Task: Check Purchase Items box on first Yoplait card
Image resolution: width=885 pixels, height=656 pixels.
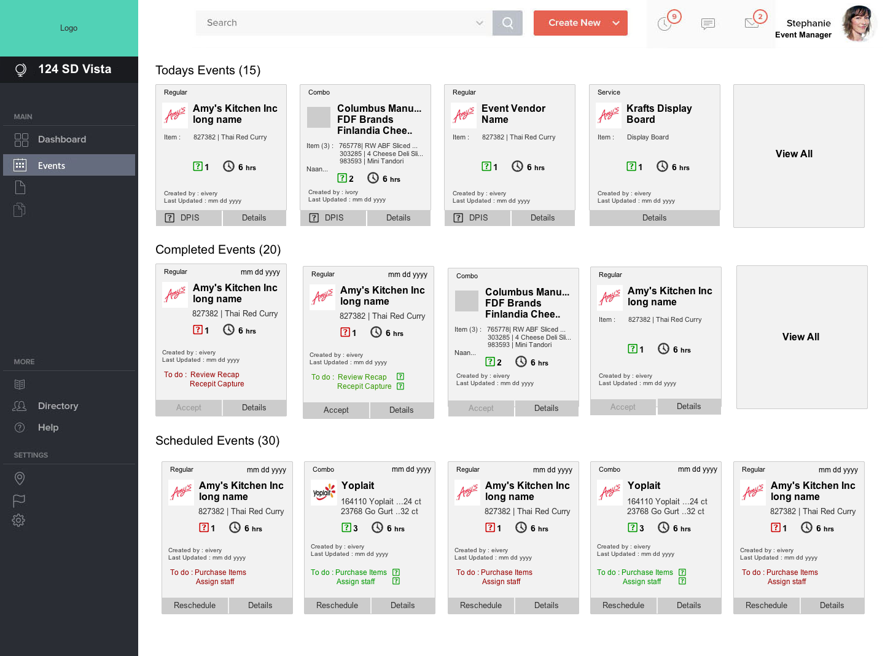Action: 396,572
